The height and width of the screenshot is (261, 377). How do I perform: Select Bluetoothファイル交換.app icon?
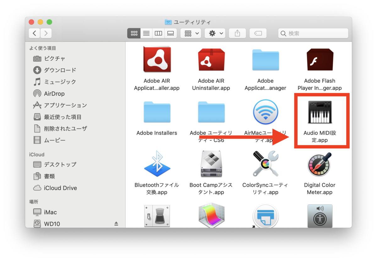157,164
